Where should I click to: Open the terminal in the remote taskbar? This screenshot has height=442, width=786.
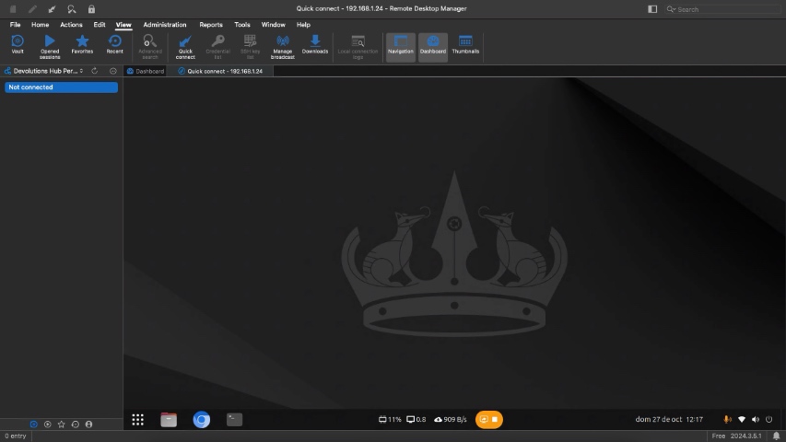pos(234,420)
